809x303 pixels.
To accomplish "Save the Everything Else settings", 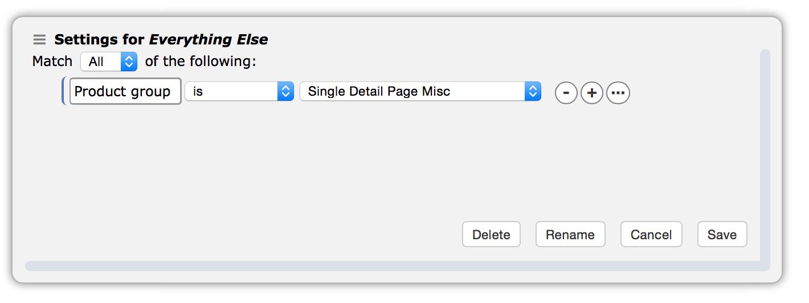I will point(722,235).
